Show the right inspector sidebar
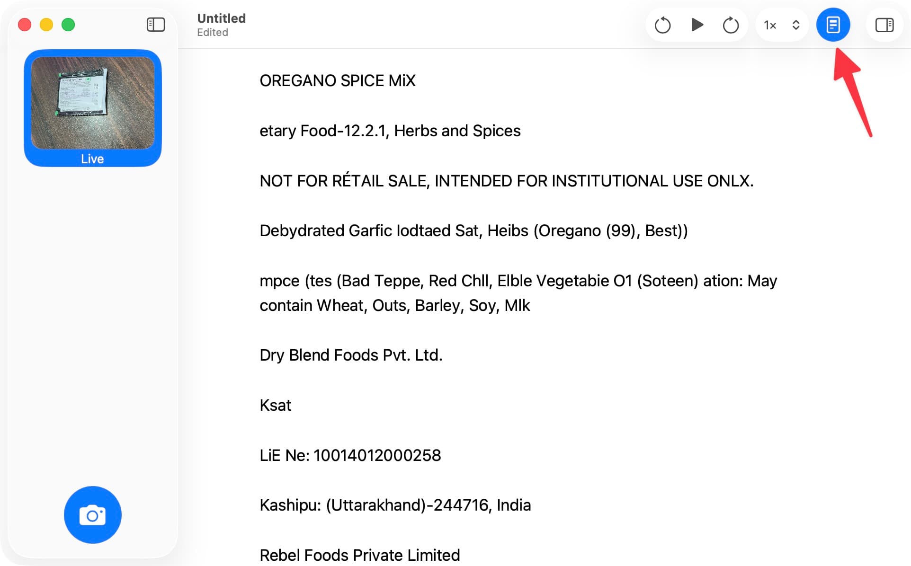Screen dimensions: 911x566 (x=884, y=25)
